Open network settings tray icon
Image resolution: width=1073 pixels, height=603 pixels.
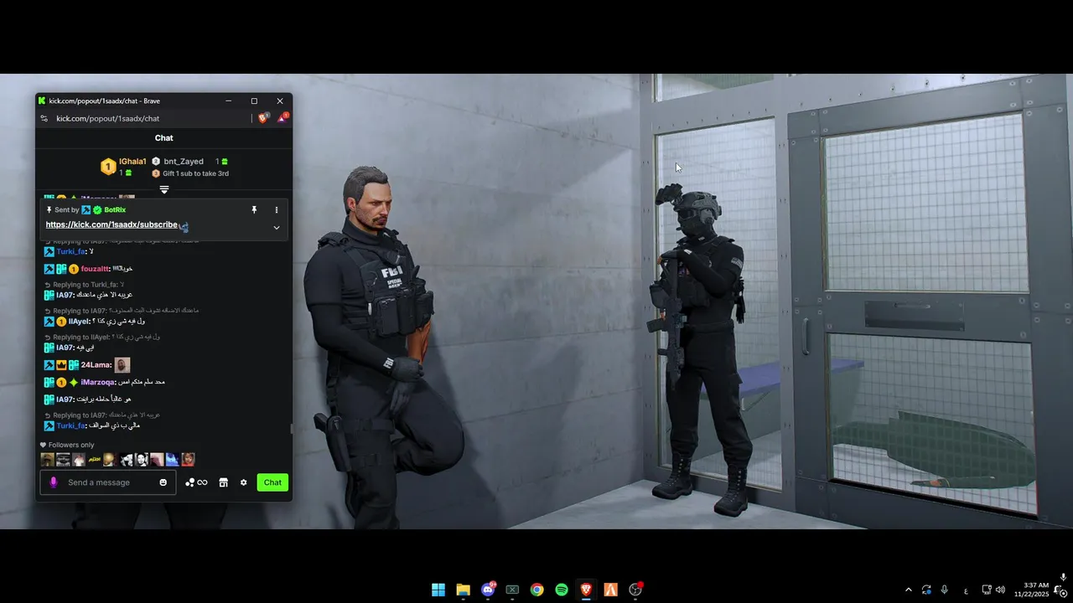[987, 590]
